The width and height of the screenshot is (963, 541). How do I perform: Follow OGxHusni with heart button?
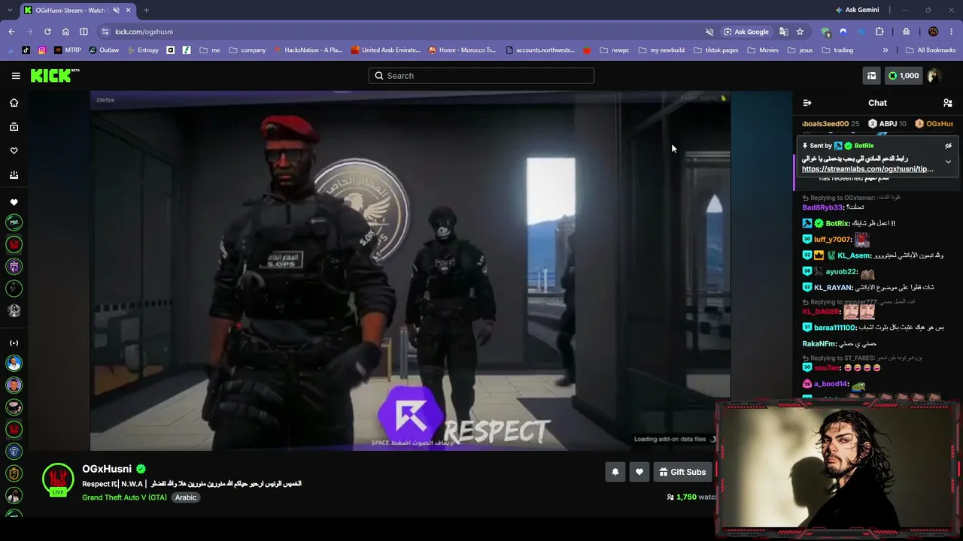(x=639, y=472)
